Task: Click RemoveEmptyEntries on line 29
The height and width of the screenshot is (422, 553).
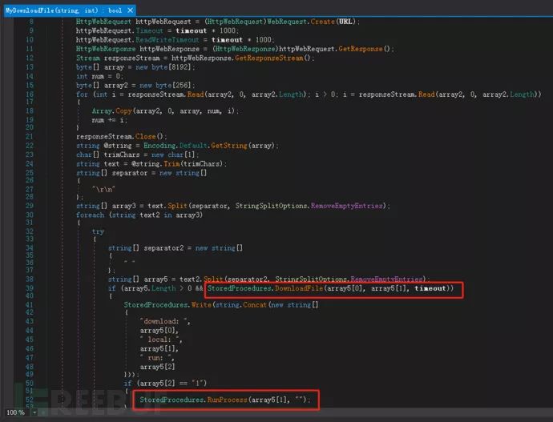Action: point(346,206)
